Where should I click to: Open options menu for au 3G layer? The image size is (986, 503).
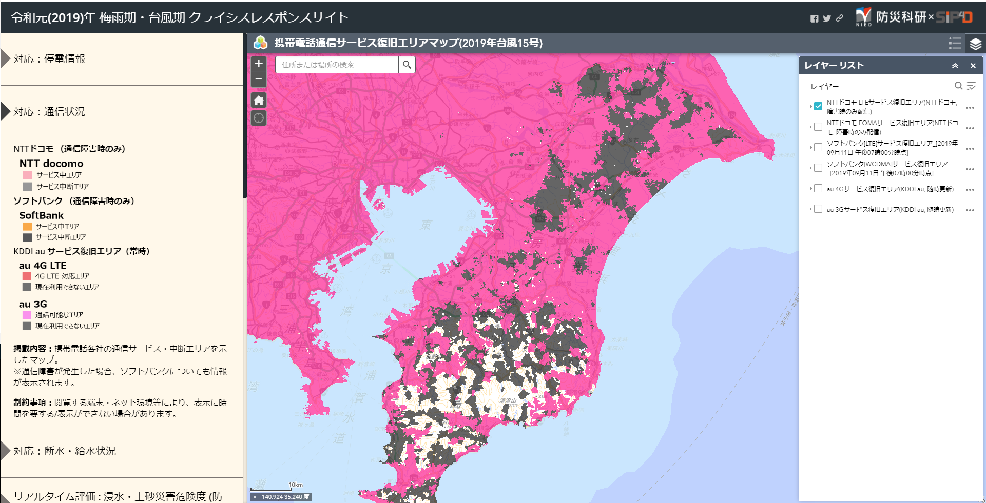point(970,210)
